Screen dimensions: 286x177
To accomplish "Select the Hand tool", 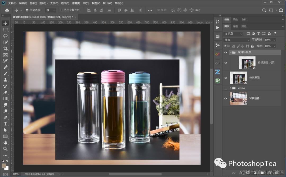I will 5,143.
